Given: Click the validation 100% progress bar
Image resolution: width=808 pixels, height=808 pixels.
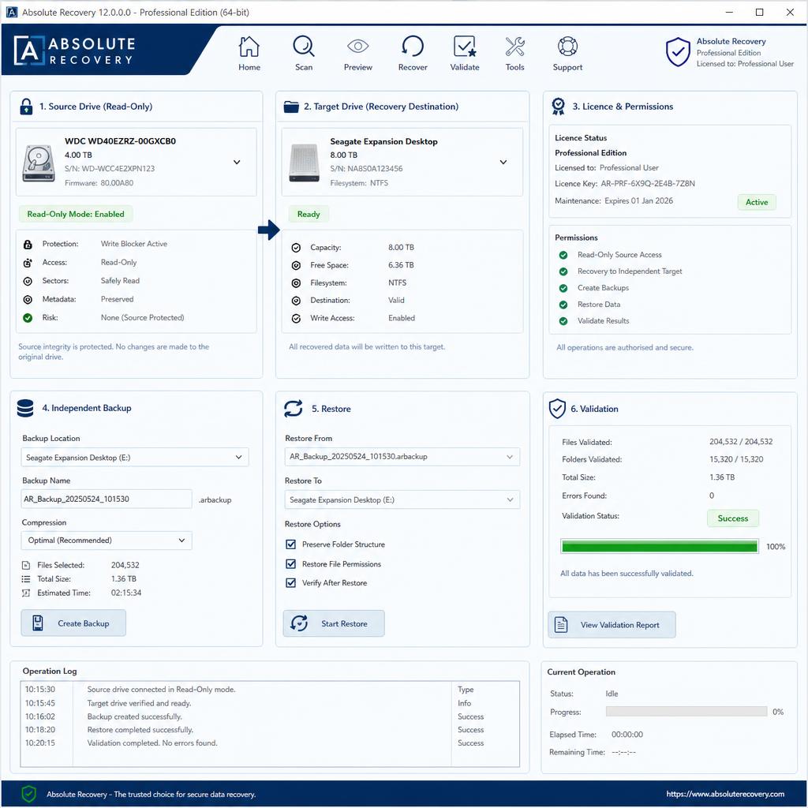Looking at the screenshot, I should coord(659,546).
